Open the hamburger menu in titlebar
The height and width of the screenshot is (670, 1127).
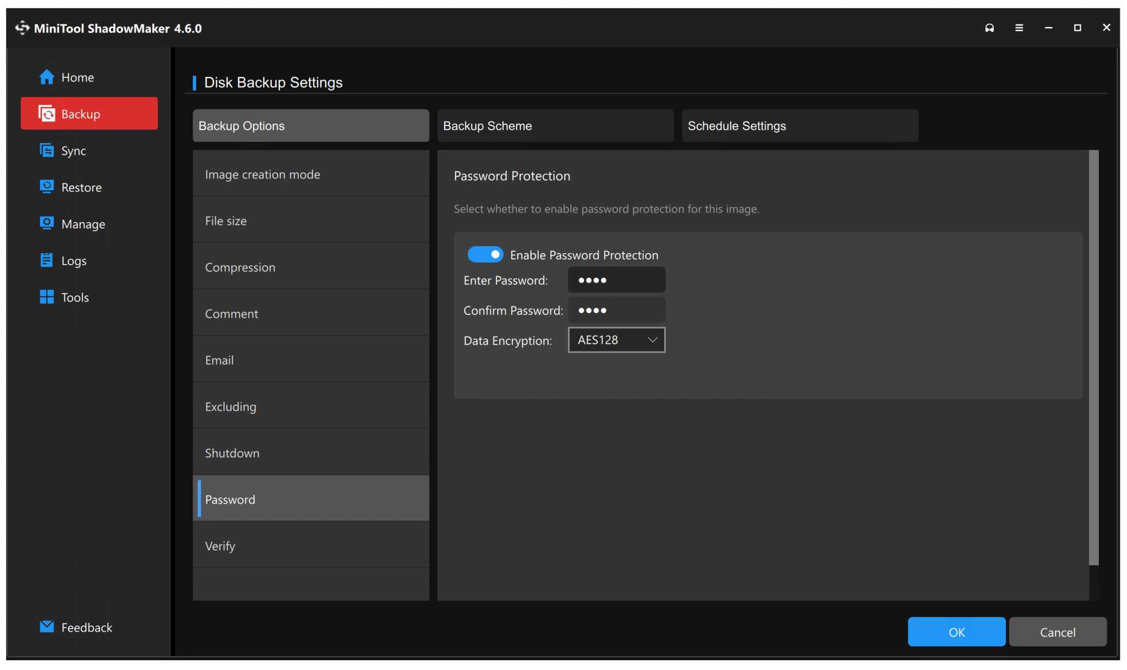(x=1019, y=28)
